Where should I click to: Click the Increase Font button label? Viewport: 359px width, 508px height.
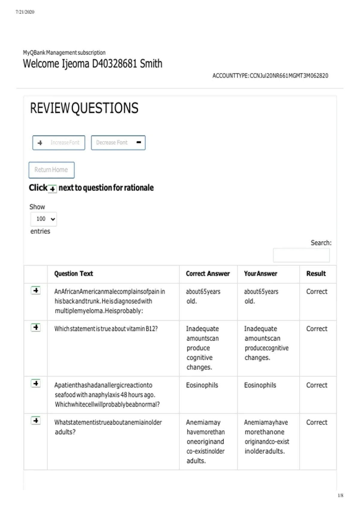pyautogui.click(x=65, y=143)
